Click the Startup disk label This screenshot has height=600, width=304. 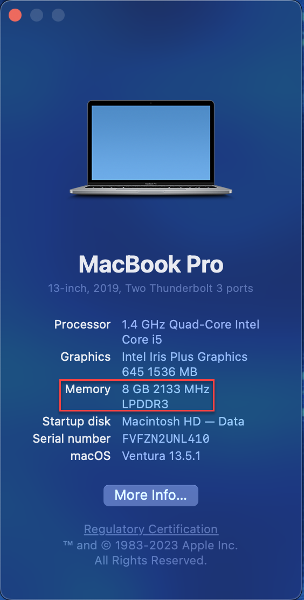click(77, 422)
